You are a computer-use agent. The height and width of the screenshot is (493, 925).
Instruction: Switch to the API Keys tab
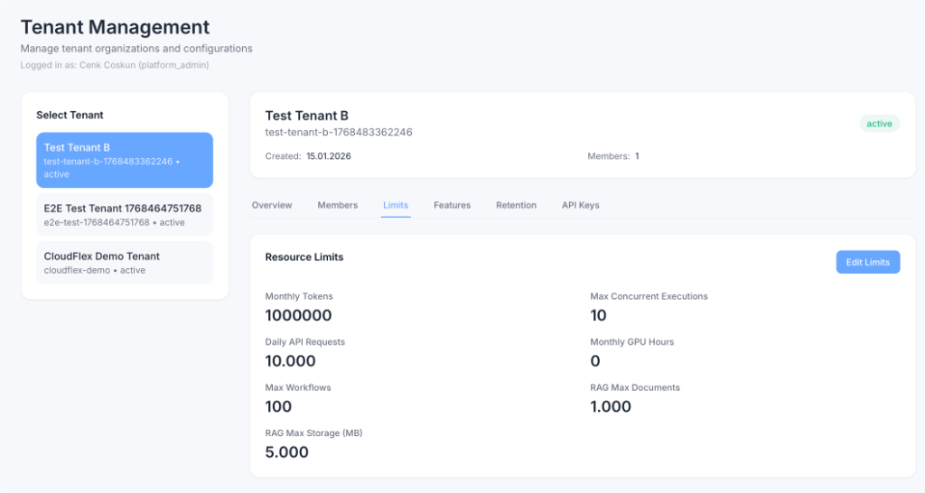[580, 205]
